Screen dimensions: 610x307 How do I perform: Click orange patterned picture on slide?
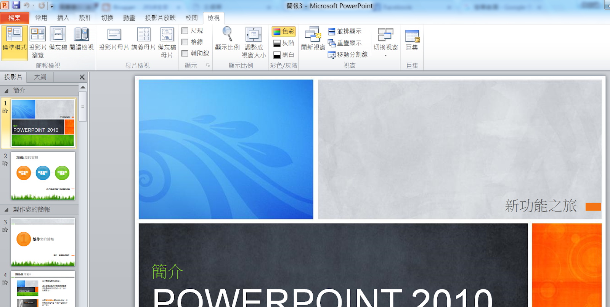click(567, 265)
